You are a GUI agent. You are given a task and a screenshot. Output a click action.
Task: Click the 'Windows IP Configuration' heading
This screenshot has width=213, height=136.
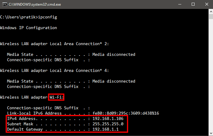(28, 28)
